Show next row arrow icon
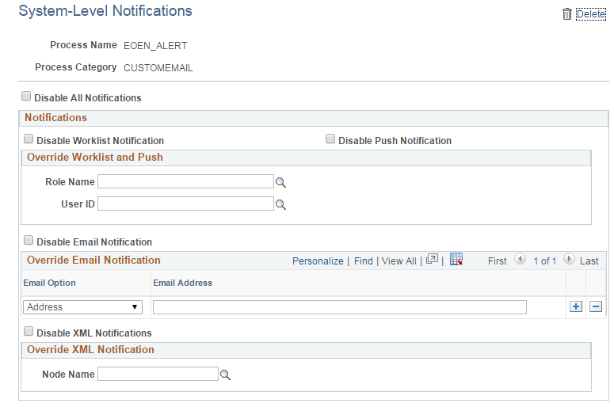The image size is (614, 407). pyautogui.click(x=569, y=259)
